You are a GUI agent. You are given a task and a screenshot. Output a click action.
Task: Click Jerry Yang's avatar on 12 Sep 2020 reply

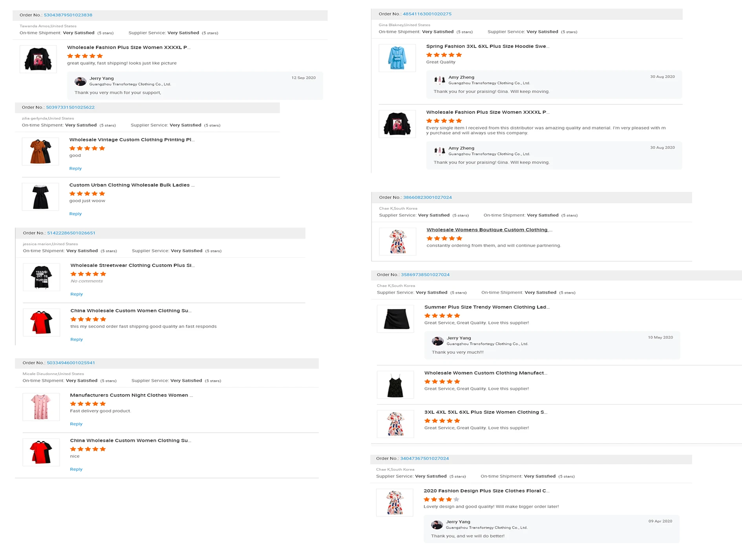[x=80, y=81]
